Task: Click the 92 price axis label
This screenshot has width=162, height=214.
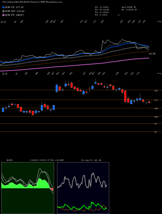Action: tap(156, 132)
